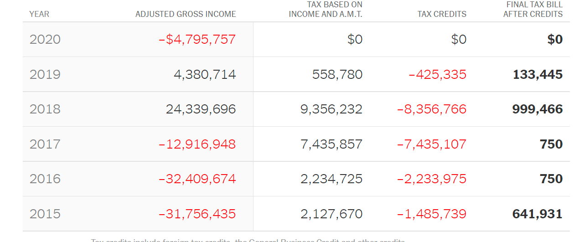Viewport: 579px width, 242px height.
Task: Select the 2015 year cell
Action: coord(45,214)
